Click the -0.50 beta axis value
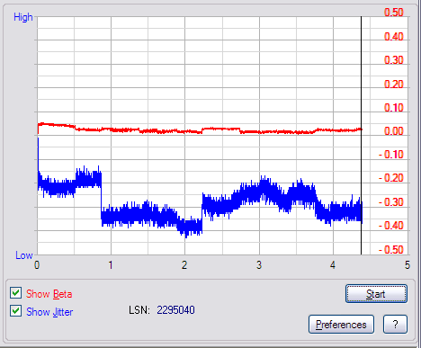Viewport: 421px width, 348px height. tap(391, 250)
